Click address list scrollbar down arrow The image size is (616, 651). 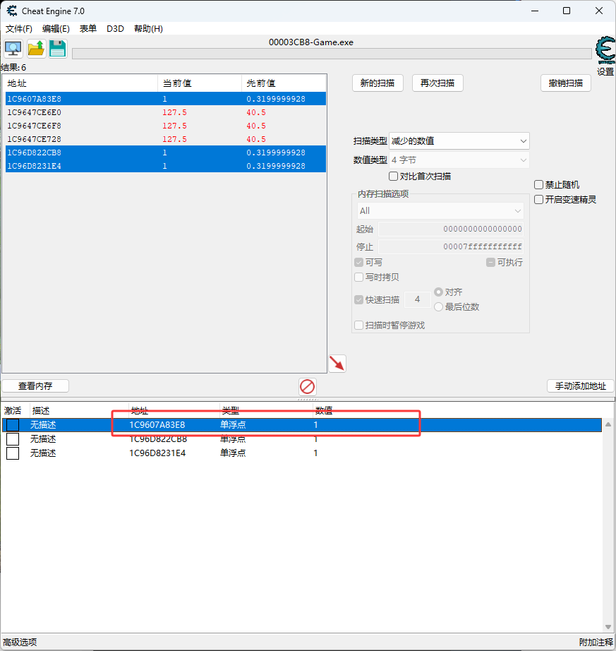tap(608, 627)
